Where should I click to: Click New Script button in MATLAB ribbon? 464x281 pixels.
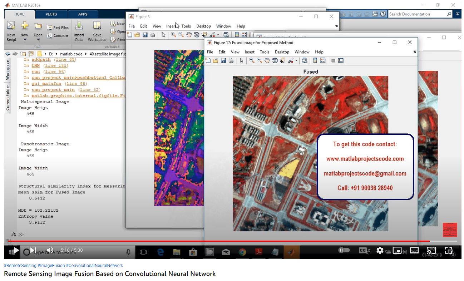(11, 31)
